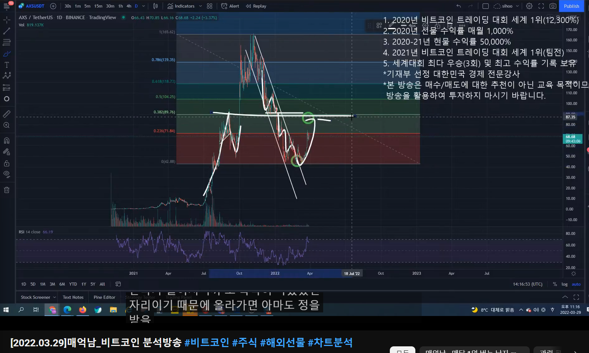Open the TradingView main menu hamburger
The height and width of the screenshot is (353, 589).
click(7, 6)
